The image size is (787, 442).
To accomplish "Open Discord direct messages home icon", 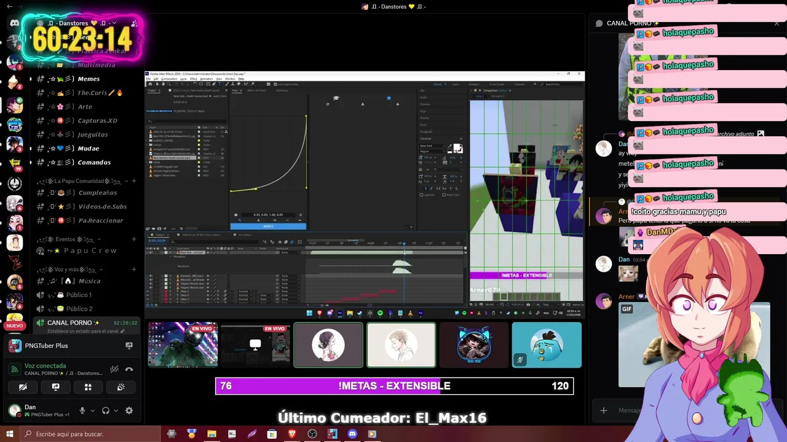I will (x=14, y=23).
